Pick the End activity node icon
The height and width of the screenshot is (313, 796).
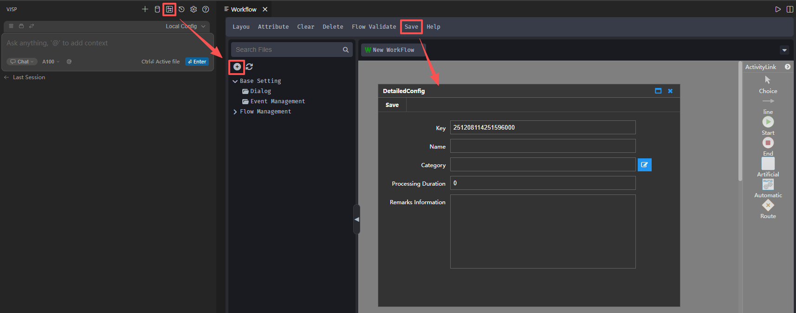tap(768, 143)
